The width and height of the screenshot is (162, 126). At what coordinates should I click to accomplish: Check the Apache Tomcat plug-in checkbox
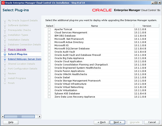click(x=49, y=29)
